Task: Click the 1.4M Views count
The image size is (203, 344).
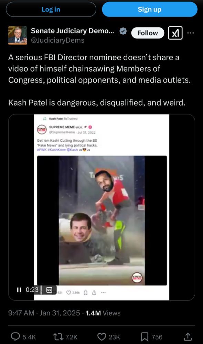Action: (103, 313)
